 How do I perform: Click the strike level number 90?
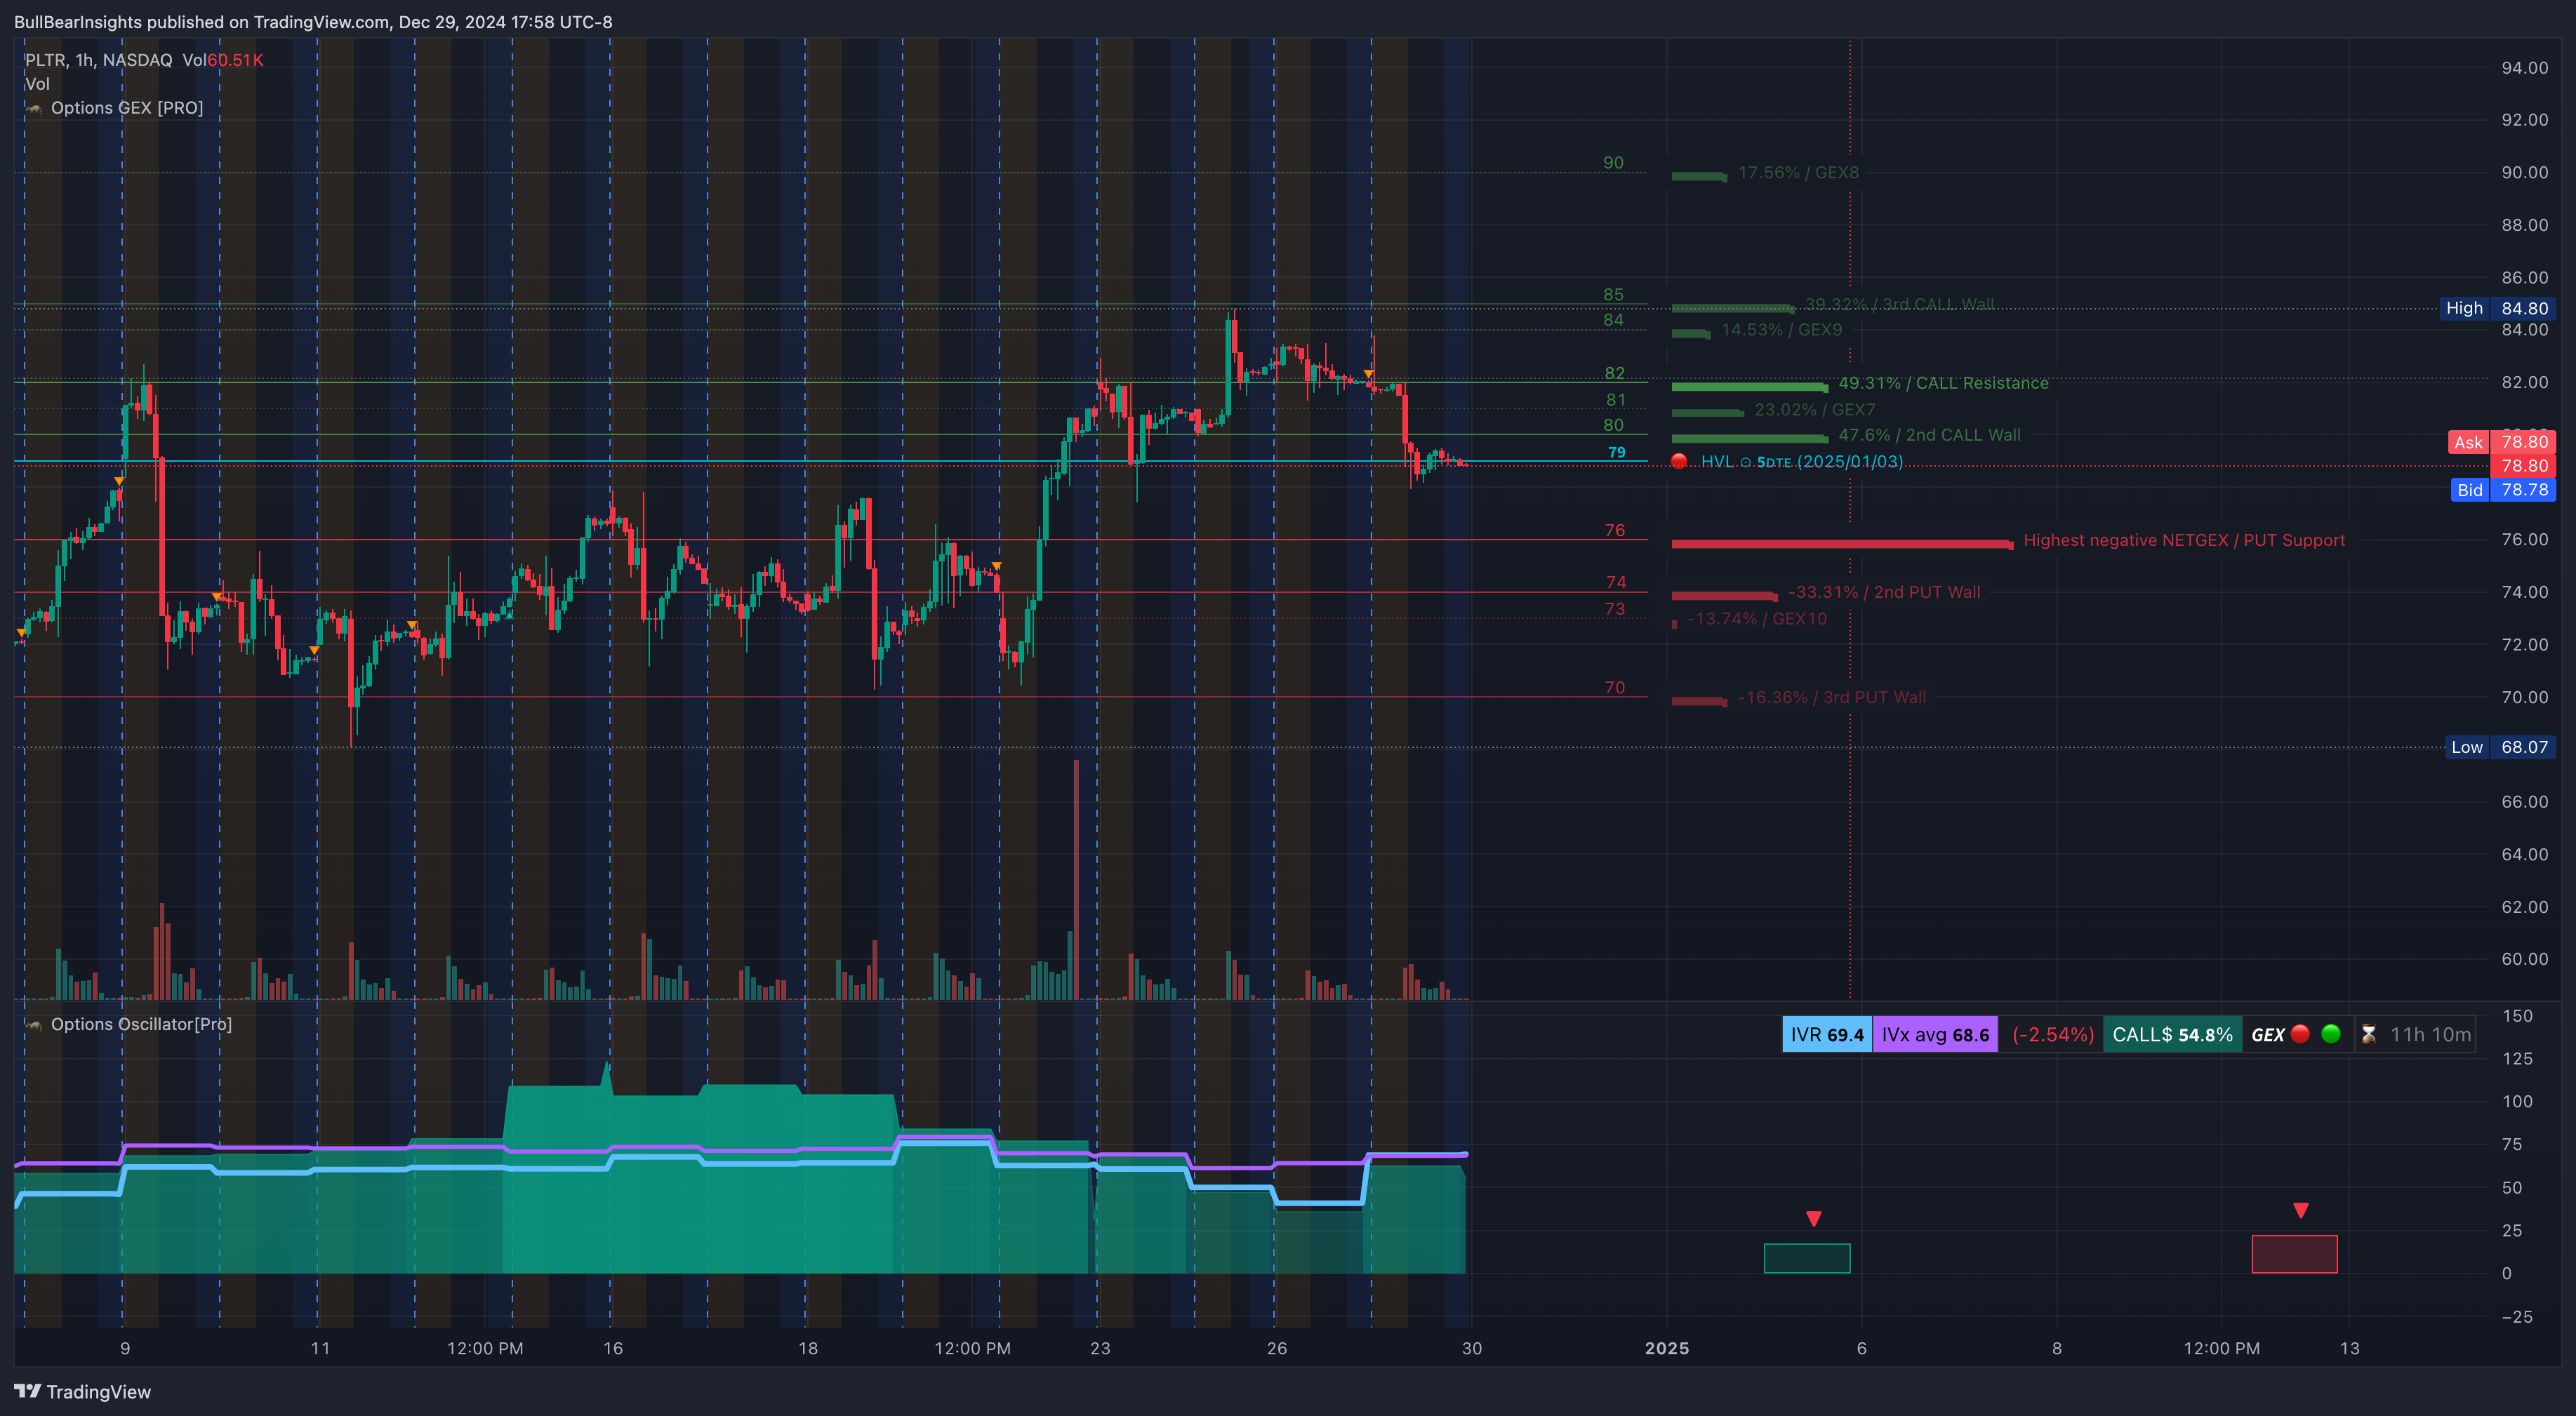[1613, 163]
